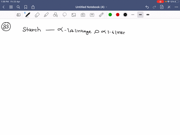Select the medium stroke width
The width and height of the screenshot is (180, 135).
pyautogui.click(x=140, y=15)
